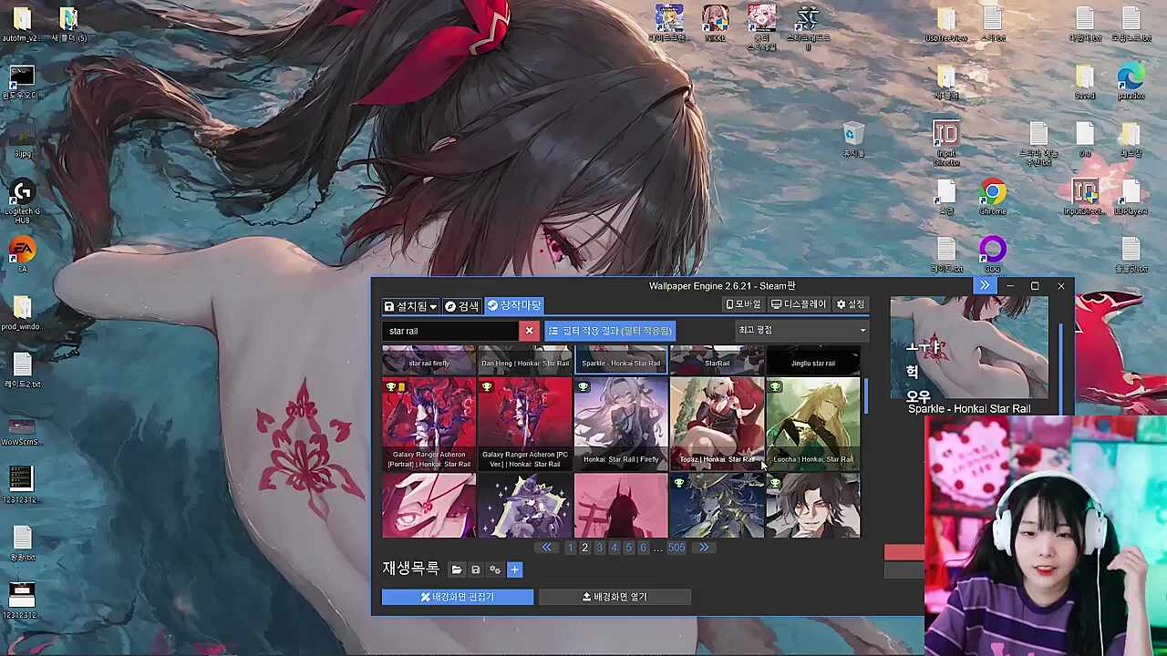
Task: Add wallpaper to playlist with plus icon
Action: point(514,569)
